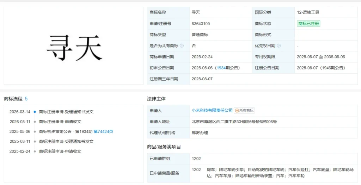
Task: Click exclusive period 2025-08-07 至 2035-08-06
Action: click(321, 57)
